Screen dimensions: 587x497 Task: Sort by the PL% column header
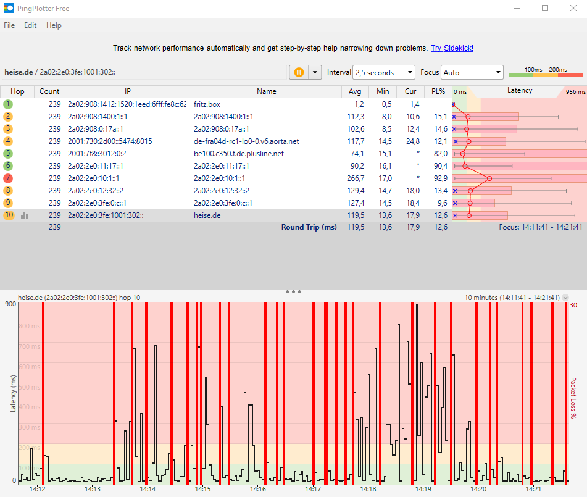click(438, 91)
